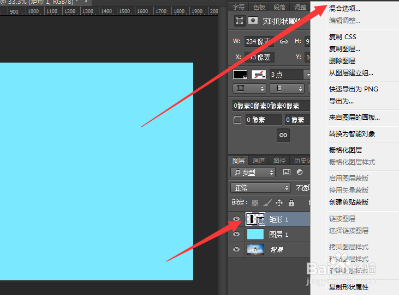Click the mask icon in properties panel
The image size is (399, 295).
click(x=253, y=21)
